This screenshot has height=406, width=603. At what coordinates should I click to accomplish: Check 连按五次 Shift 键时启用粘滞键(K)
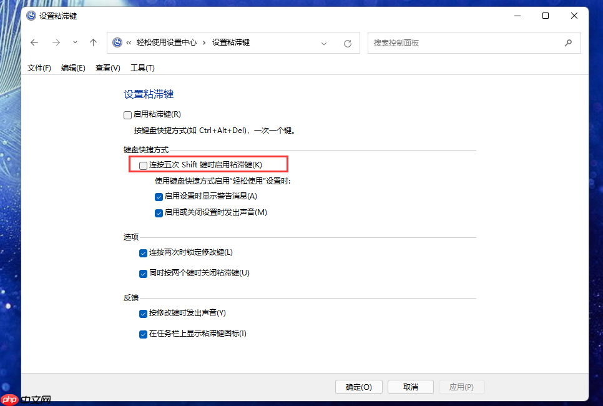[x=142, y=164]
